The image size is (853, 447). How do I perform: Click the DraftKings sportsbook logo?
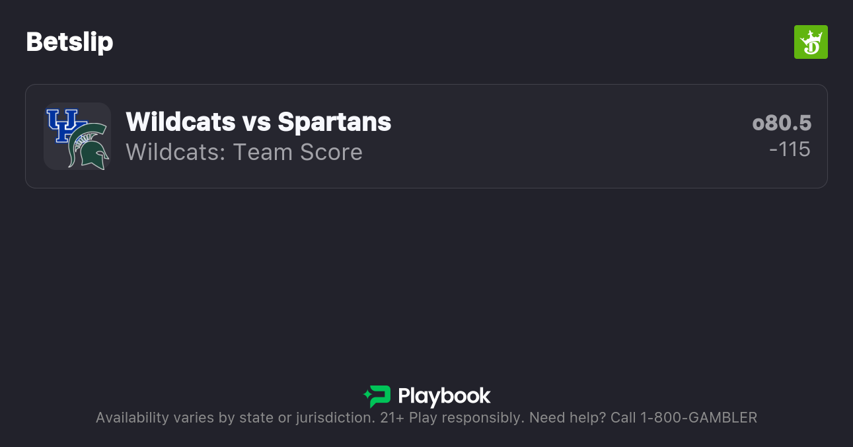click(x=811, y=42)
